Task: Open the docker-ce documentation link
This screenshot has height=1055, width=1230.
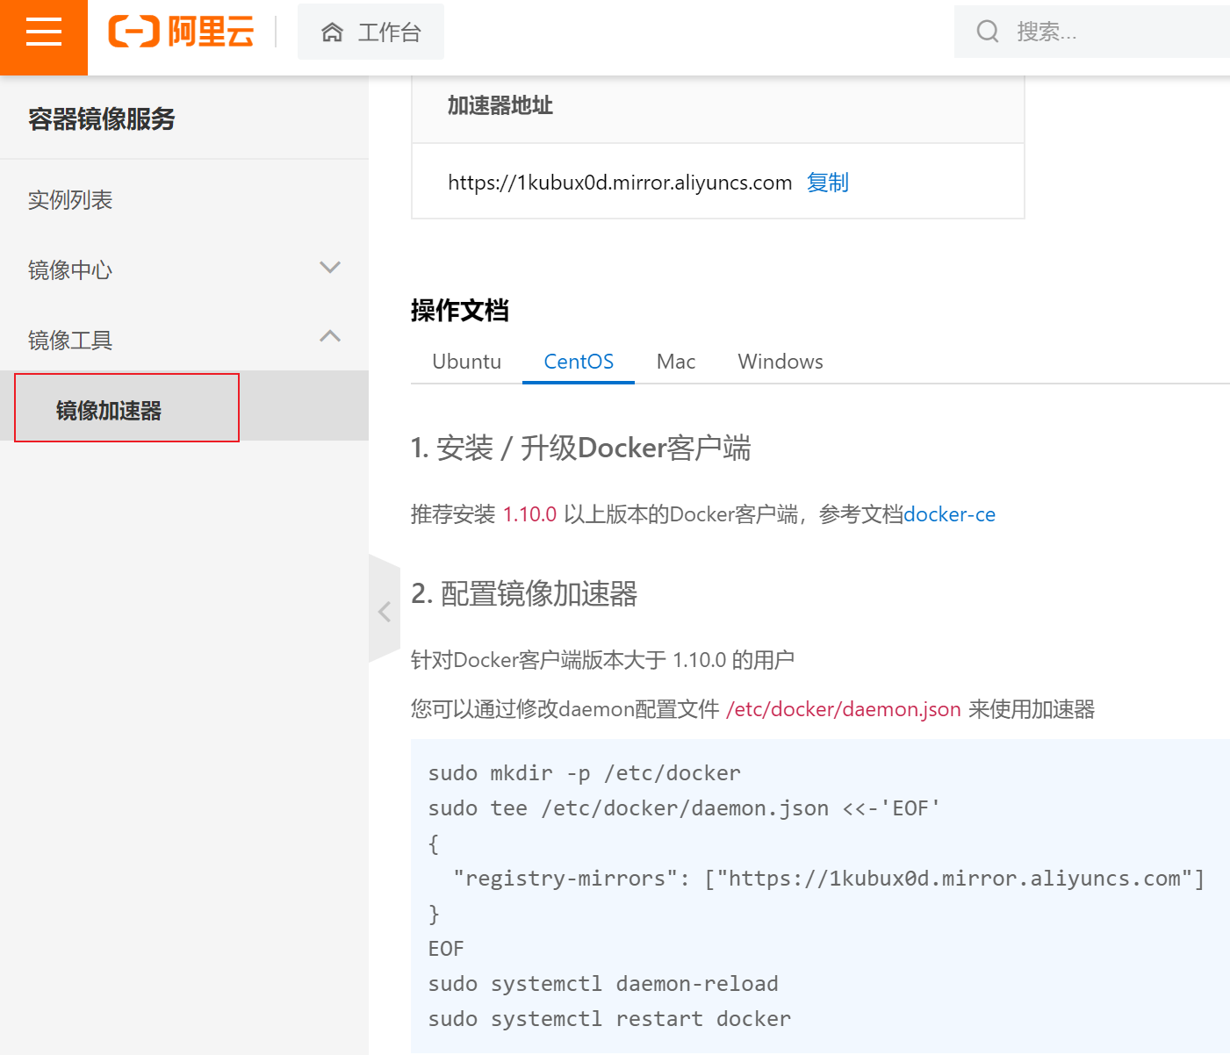Action: point(949,514)
